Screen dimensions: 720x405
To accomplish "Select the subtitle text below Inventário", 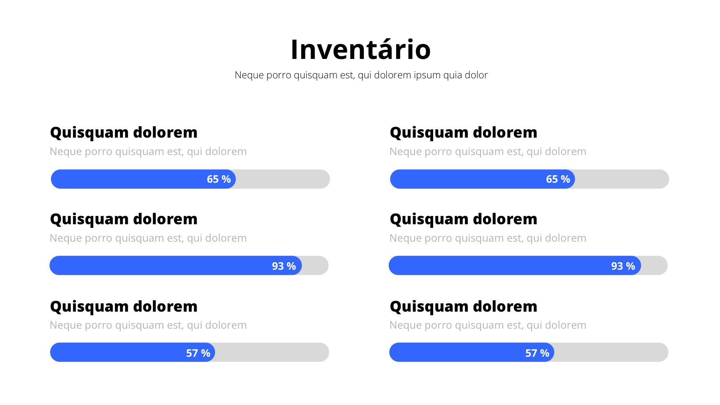I will pos(361,75).
